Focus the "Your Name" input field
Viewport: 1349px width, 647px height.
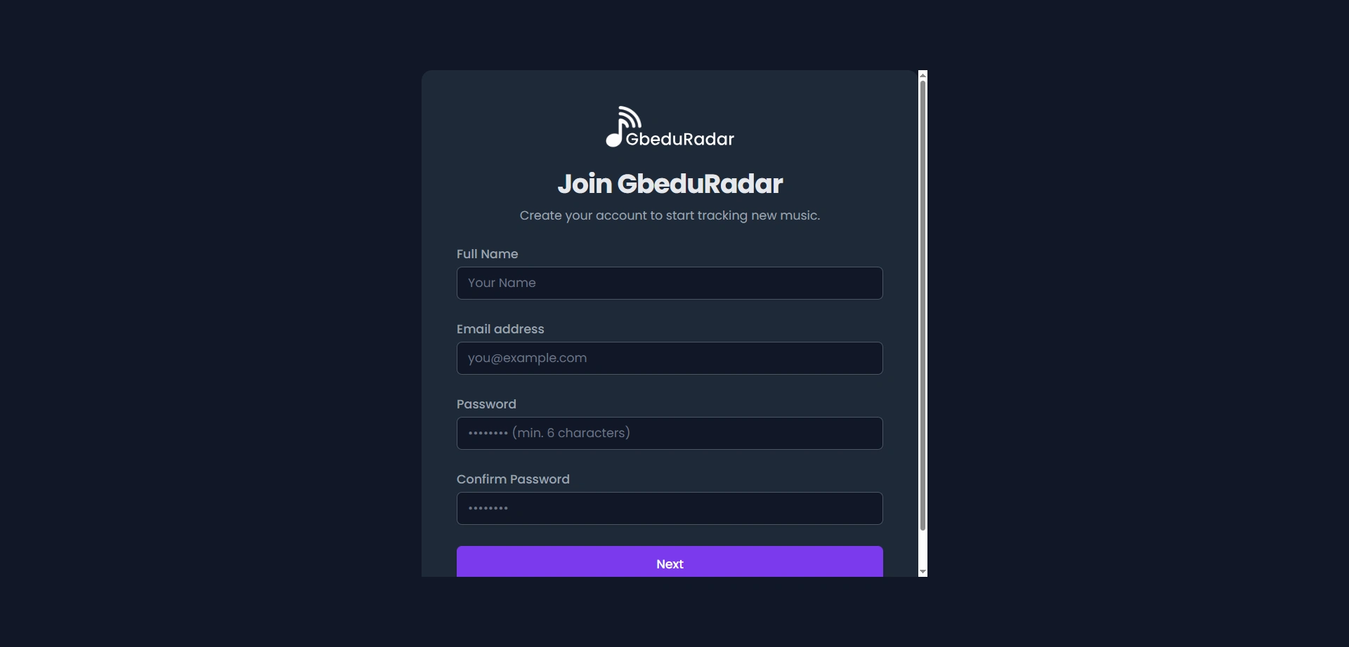coord(670,284)
